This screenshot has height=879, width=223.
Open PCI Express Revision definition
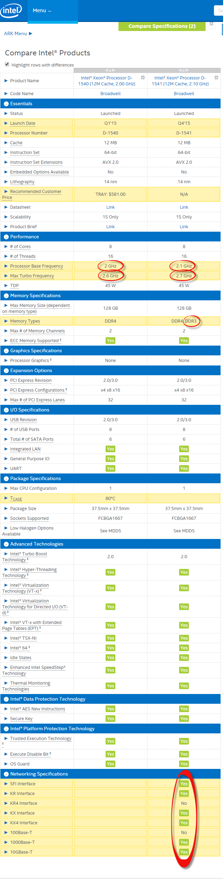31,380
